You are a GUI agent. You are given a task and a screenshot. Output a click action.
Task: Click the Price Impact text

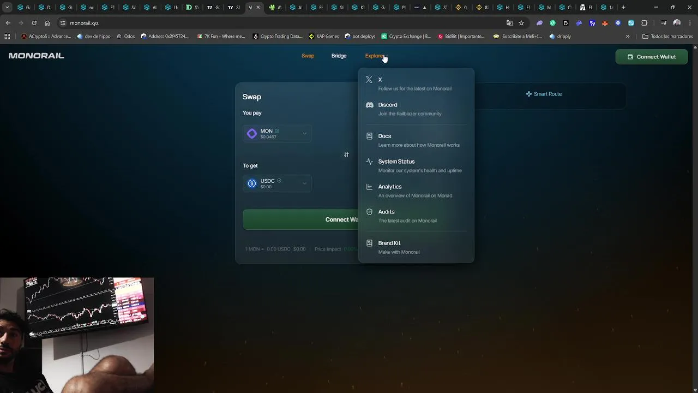[328, 249]
